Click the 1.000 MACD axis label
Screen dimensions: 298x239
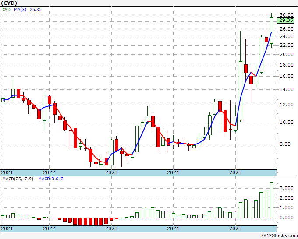pos(287,207)
